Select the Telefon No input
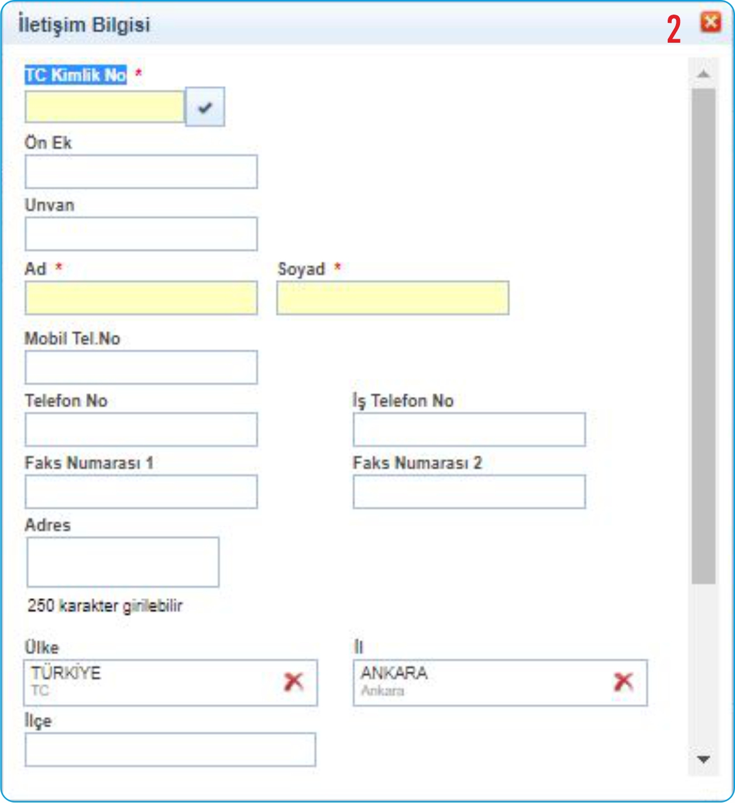735x803 pixels. 141,430
